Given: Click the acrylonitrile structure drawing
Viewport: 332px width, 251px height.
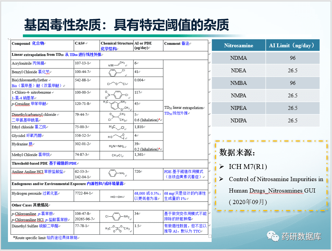Looking at the screenshot, I should pos(117,64).
